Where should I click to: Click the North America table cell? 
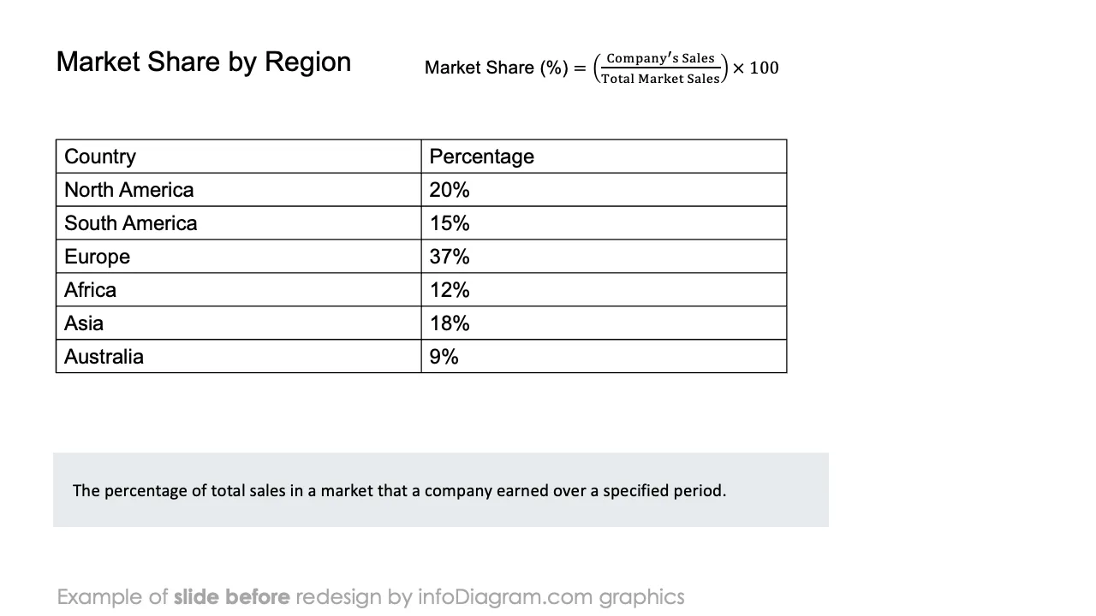[x=239, y=190]
